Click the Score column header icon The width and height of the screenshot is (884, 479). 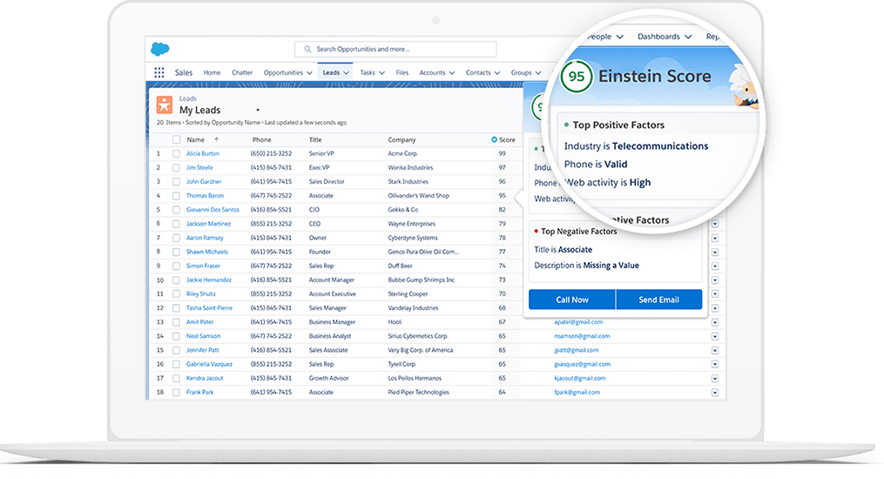tap(495, 139)
